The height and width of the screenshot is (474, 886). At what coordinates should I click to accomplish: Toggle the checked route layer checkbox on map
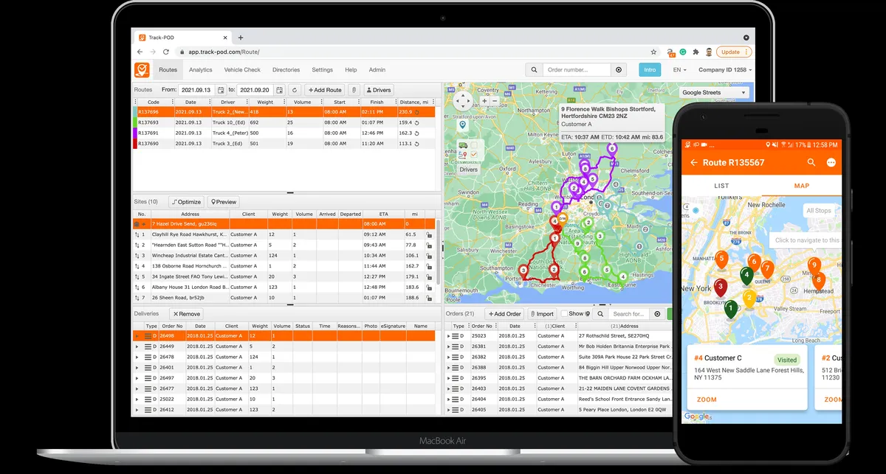click(474, 155)
